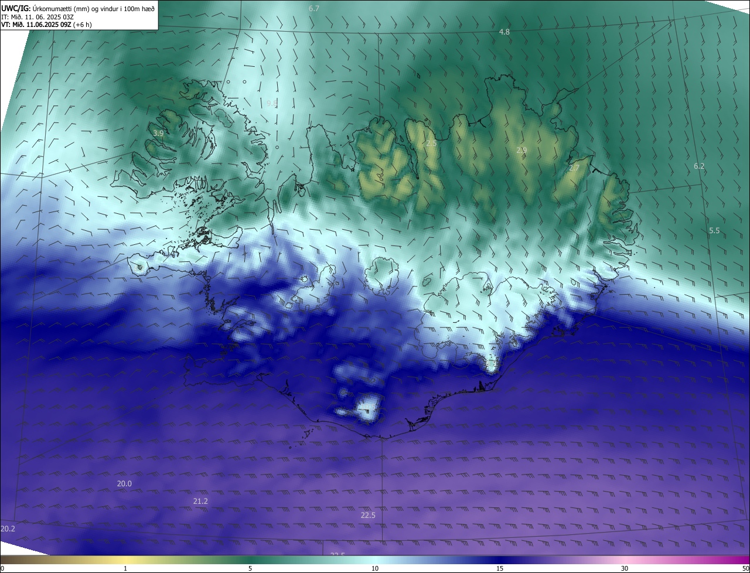This screenshot has height=573, width=750.
Task: Click the colorbar tick label 0
Action: pyautogui.click(x=2, y=569)
